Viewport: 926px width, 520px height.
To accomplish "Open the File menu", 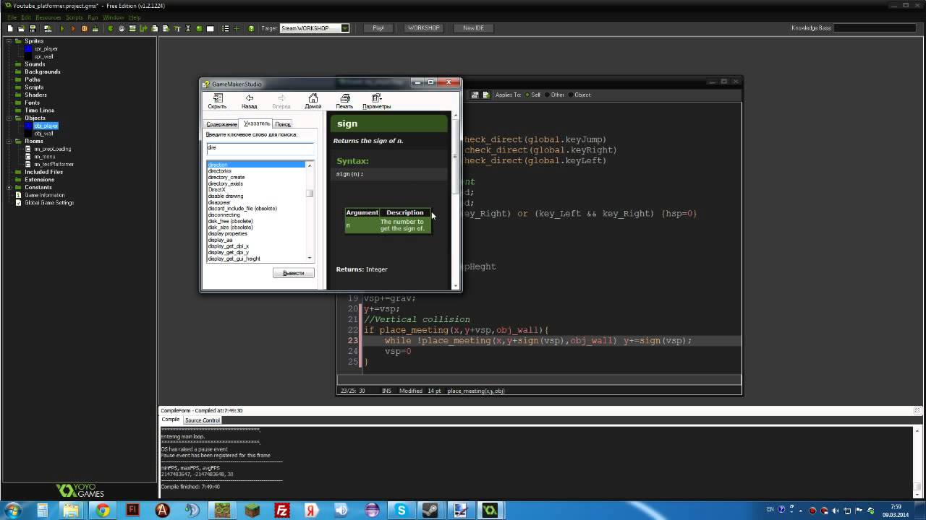I will click(x=12, y=17).
